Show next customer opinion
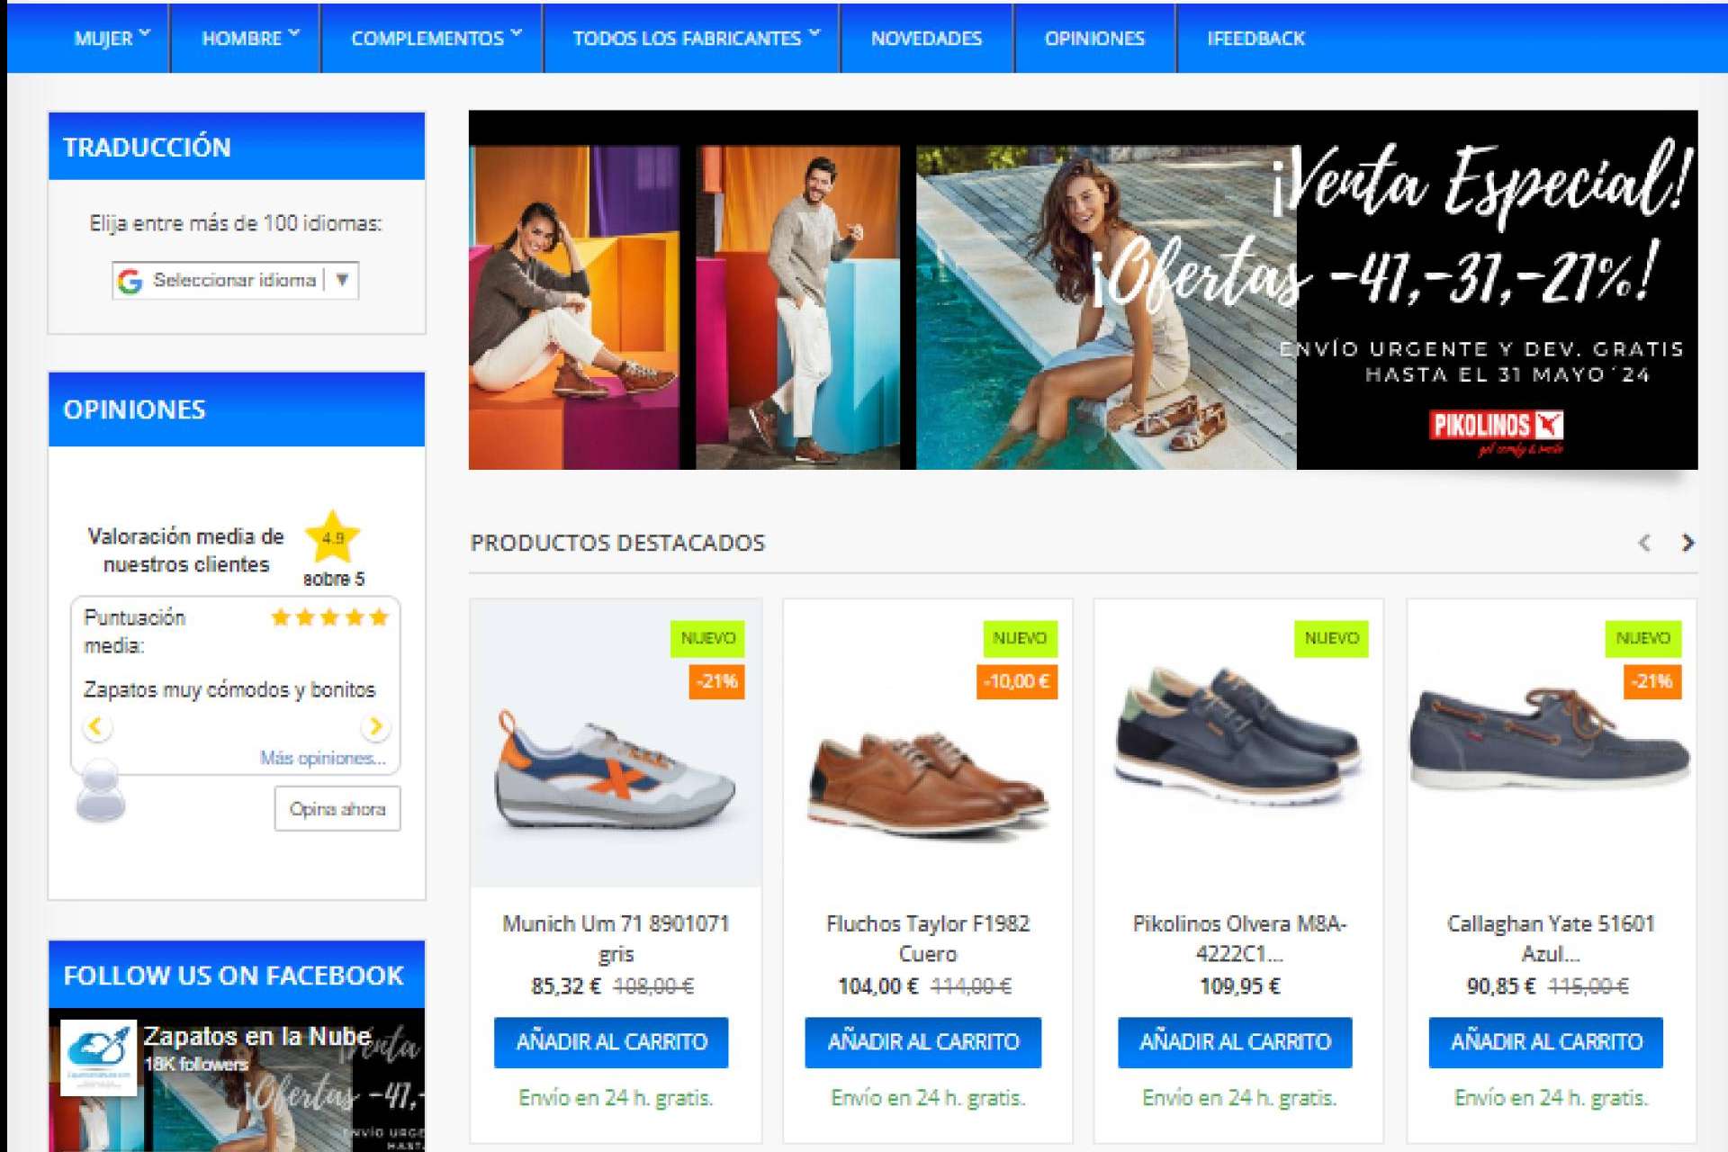The image size is (1728, 1152). coord(376,725)
